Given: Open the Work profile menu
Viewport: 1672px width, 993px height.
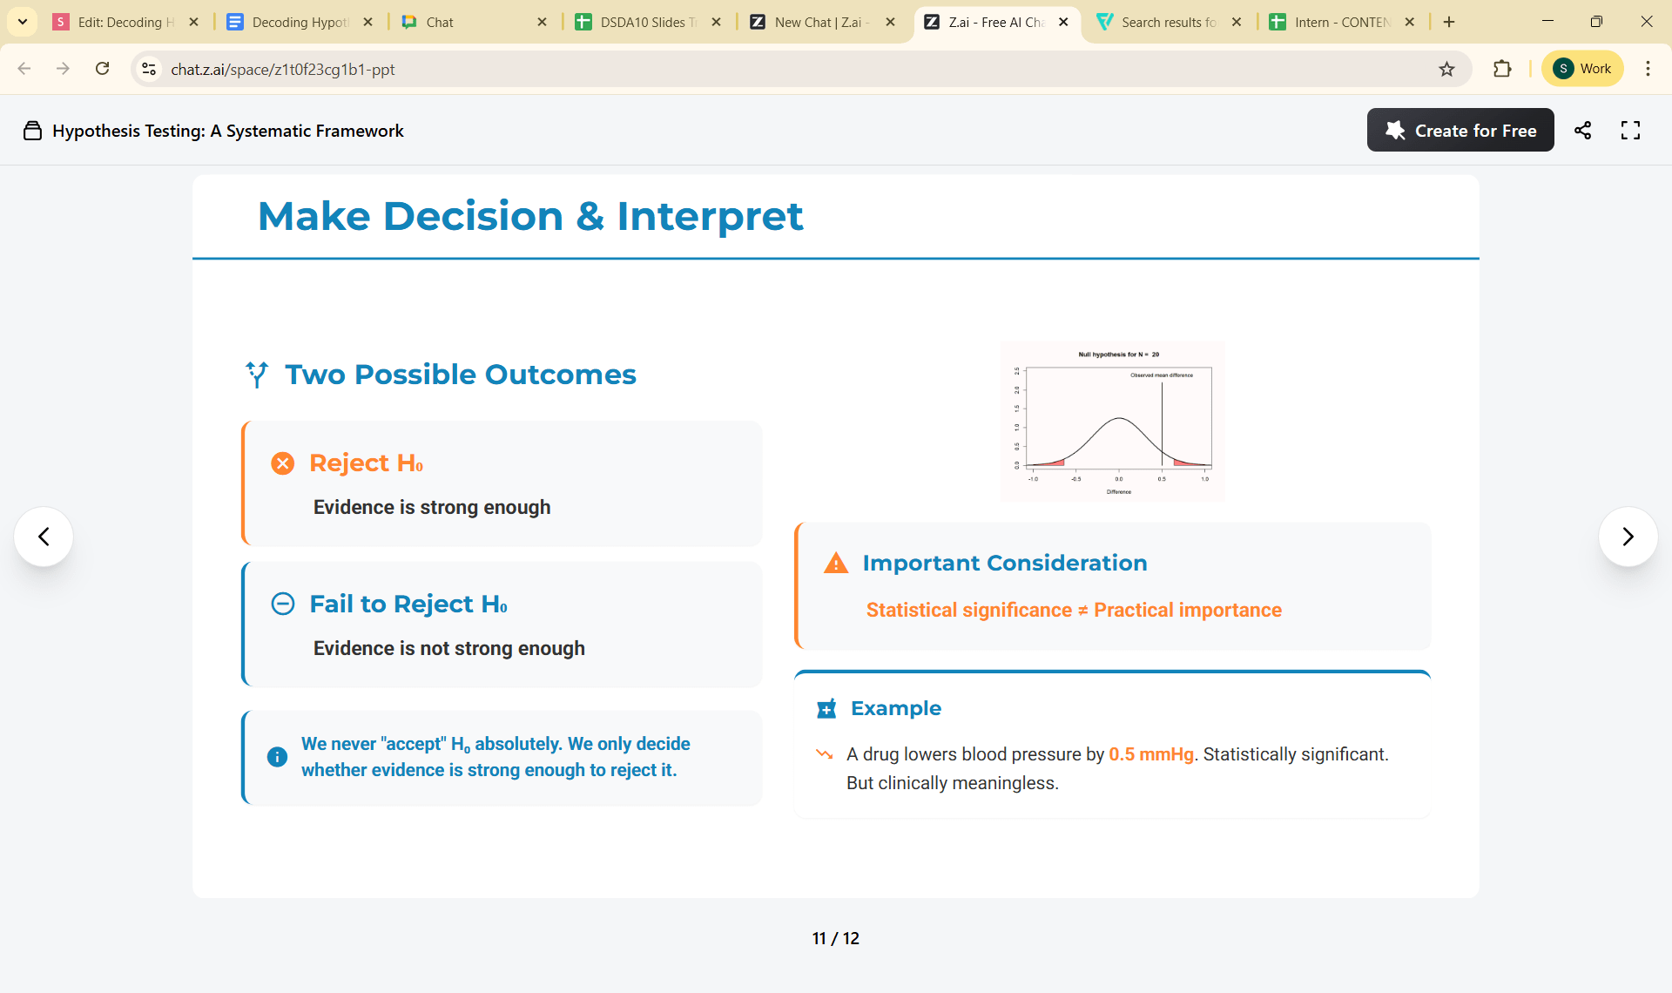Looking at the screenshot, I should point(1582,69).
